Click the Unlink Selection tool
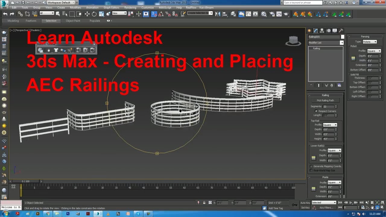This screenshot has width=386, height=217. point(27,14)
